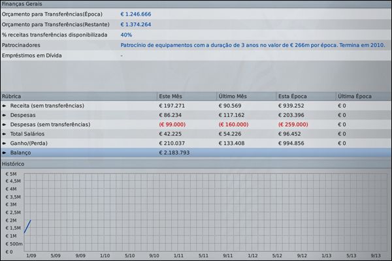This screenshot has width=392, height=261.
Task: Click the € 86.234 expenses cell
Action: click(171, 115)
